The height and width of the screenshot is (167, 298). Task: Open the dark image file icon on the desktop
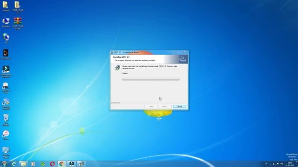pos(6,54)
